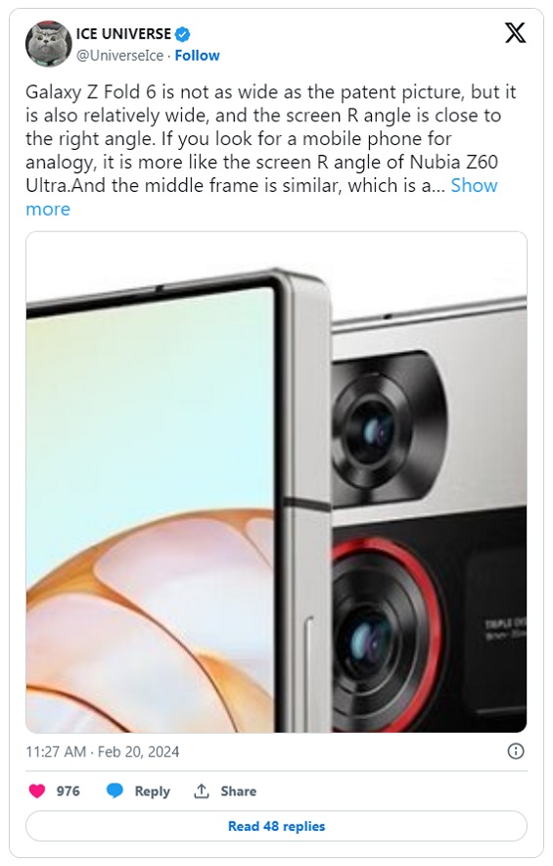Open the Read 48 replies button

pyautogui.click(x=276, y=826)
